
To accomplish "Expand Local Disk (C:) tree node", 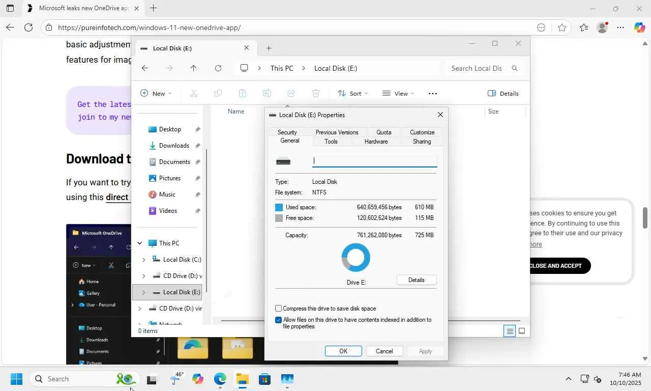I will tap(143, 260).
